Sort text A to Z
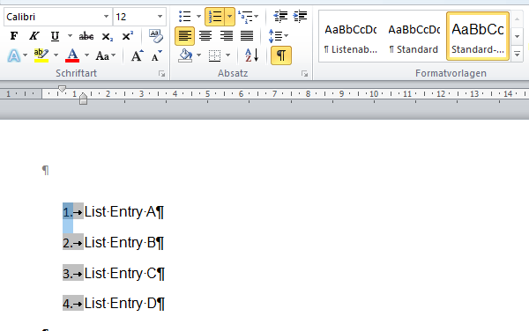The height and width of the screenshot is (331, 529). tap(251, 55)
